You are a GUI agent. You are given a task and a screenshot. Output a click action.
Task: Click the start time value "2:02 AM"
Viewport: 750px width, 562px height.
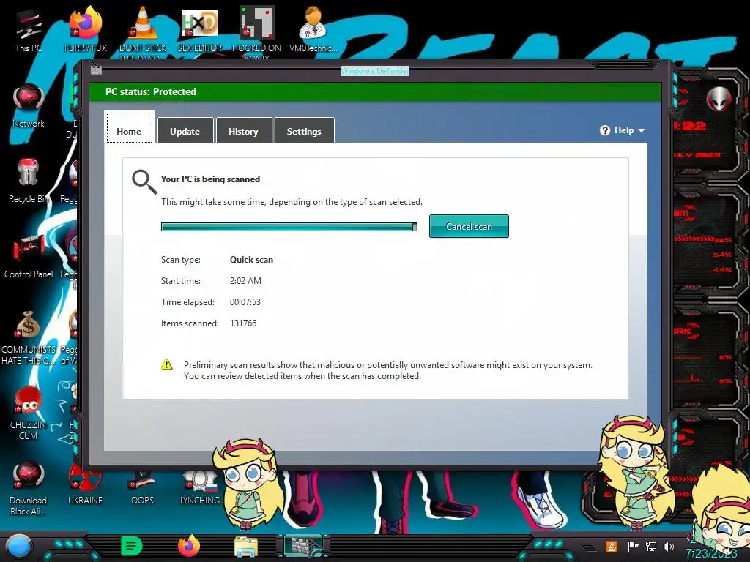coord(245,280)
